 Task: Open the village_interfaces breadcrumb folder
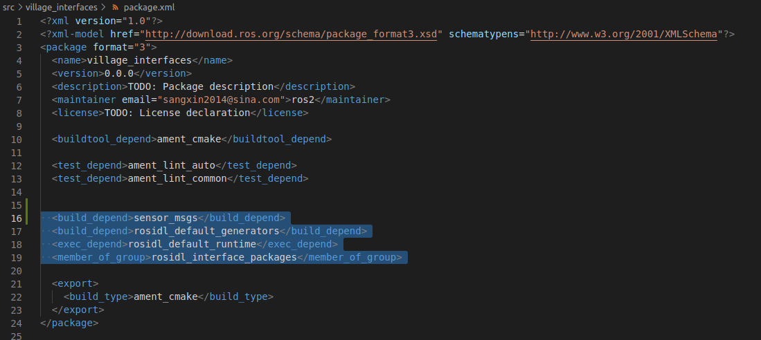pos(62,6)
